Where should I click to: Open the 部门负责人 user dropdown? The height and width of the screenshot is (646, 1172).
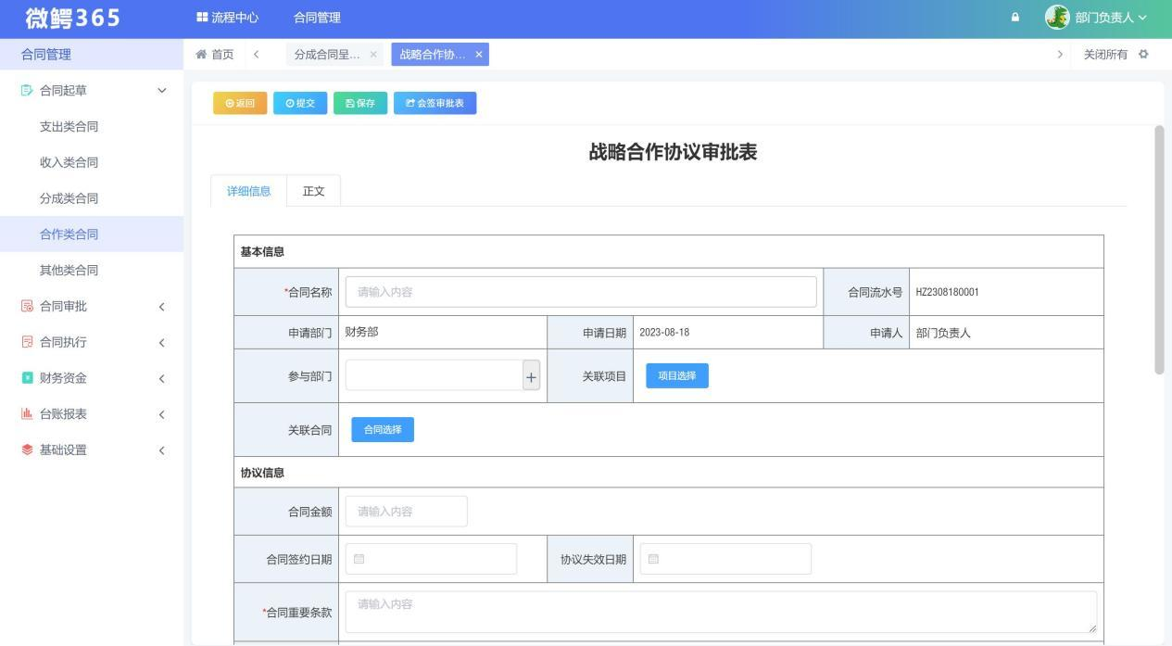(x=1103, y=17)
